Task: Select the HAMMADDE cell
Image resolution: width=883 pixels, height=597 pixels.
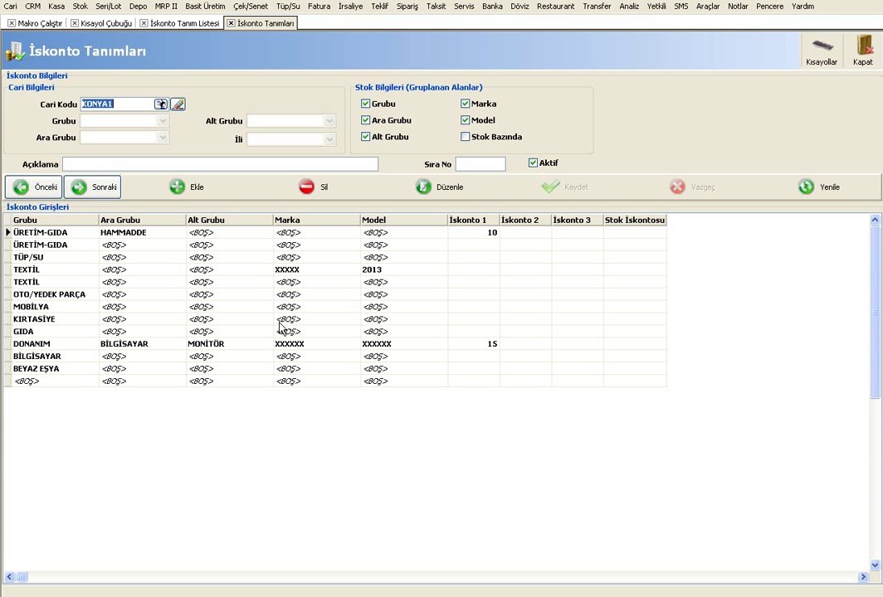Action: pyautogui.click(x=143, y=232)
